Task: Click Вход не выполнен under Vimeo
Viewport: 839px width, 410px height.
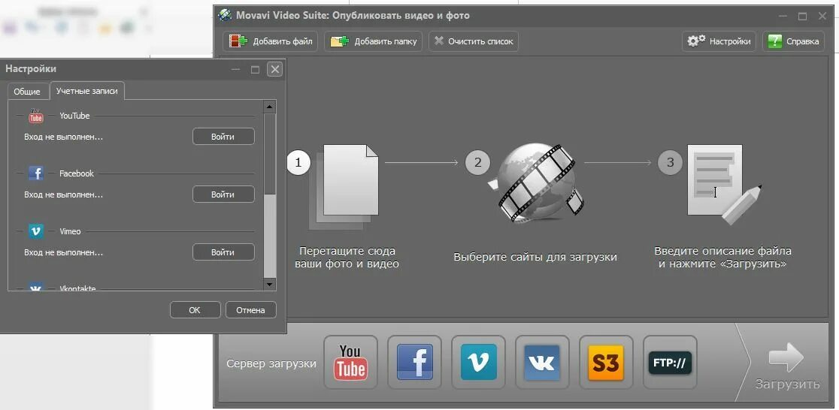Action: click(x=64, y=252)
